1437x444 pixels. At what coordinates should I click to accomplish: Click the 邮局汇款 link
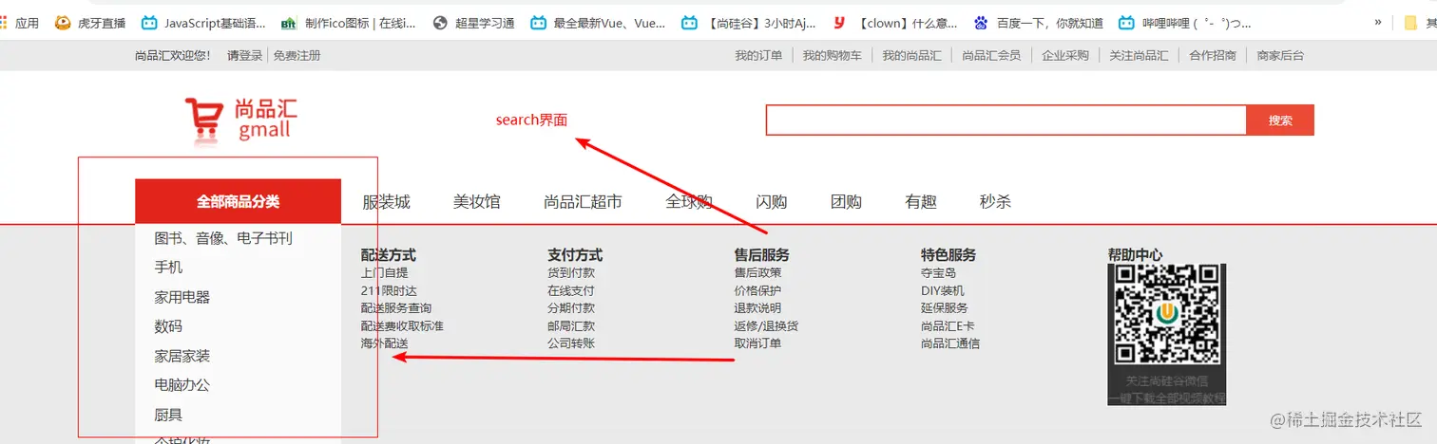tap(571, 326)
